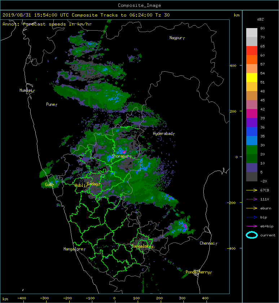Click the dark grey 5 to -20 swatch
Viewport: 279px width, 303px height.
tap(252, 177)
